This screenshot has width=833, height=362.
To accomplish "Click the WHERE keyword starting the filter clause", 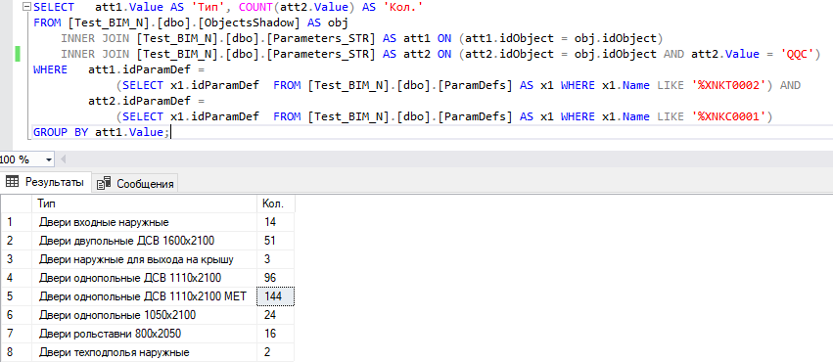I will click(50, 69).
